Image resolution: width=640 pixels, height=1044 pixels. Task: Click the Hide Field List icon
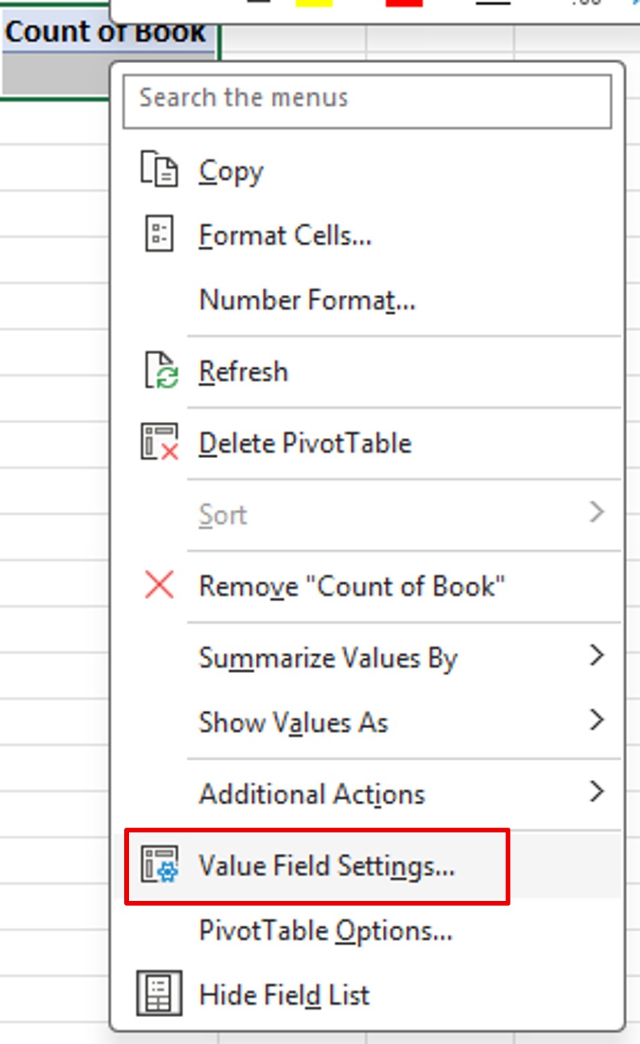pos(159,993)
